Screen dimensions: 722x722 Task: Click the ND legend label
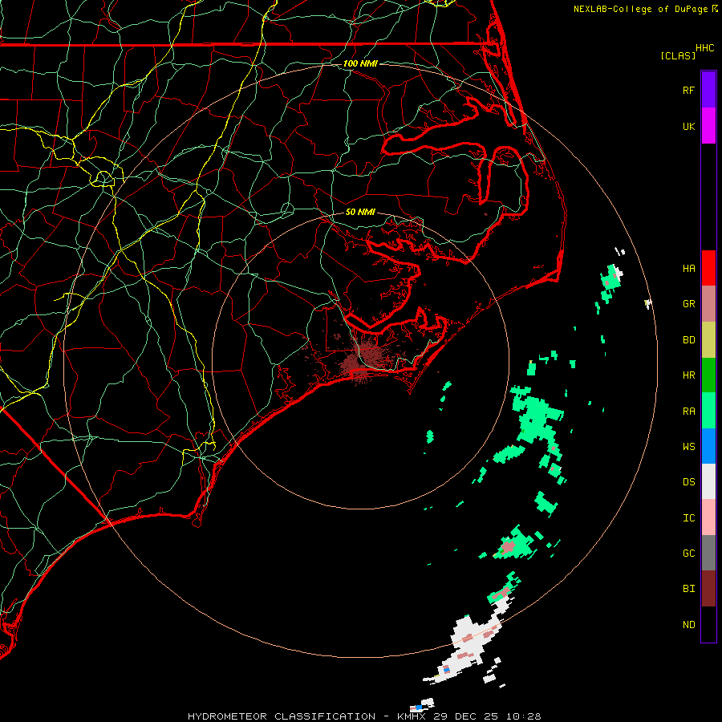[688, 625]
